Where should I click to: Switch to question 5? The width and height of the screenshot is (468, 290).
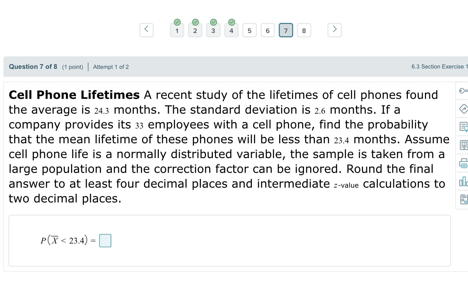(250, 31)
